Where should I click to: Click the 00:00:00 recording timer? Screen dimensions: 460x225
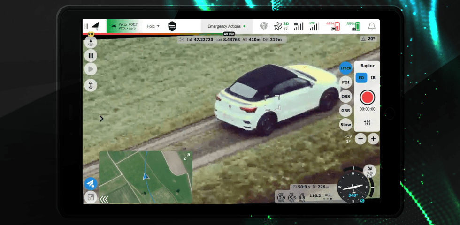pos(367,109)
